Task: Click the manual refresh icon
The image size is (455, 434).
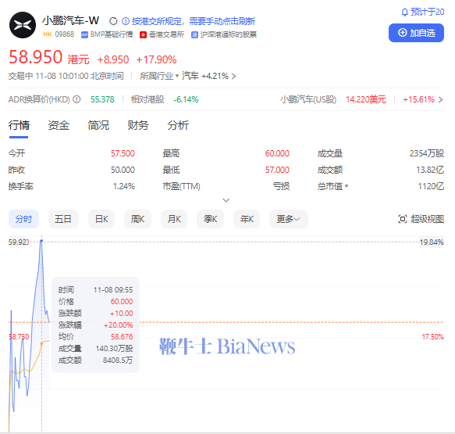Action: pos(113,21)
